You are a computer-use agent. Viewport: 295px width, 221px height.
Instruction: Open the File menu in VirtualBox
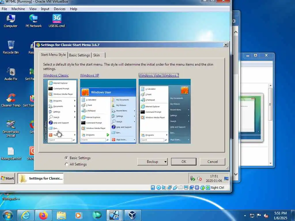click(x=4, y=9)
